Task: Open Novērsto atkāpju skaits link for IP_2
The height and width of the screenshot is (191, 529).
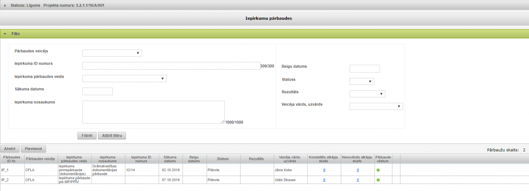Action: coord(358,180)
